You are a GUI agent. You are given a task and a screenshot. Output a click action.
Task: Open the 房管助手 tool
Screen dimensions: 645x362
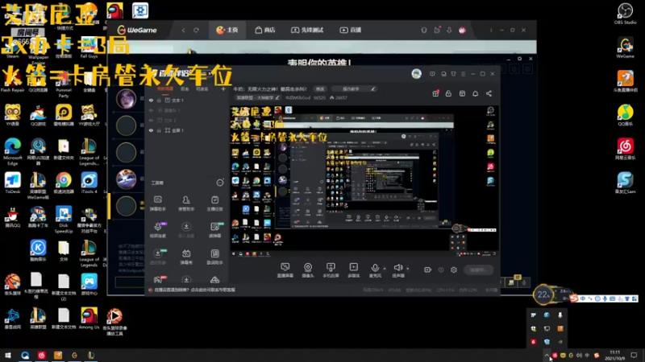(x=186, y=204)
